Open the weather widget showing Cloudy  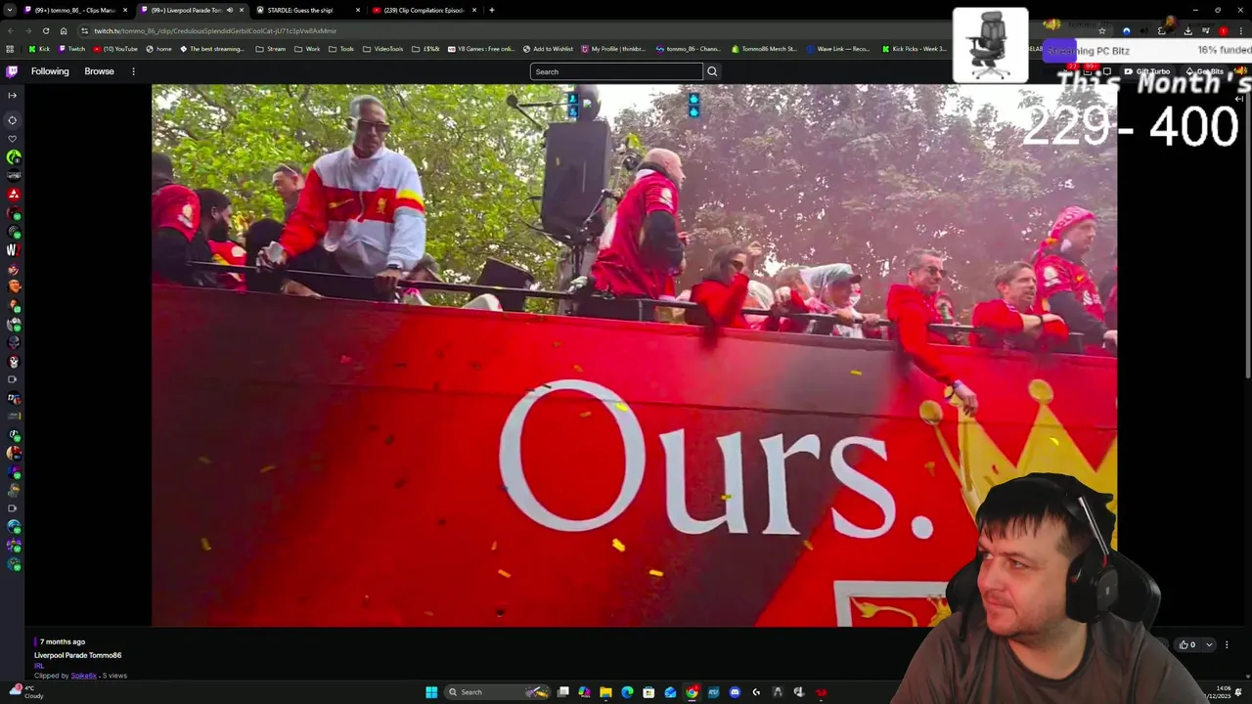(x=24, y=692)
